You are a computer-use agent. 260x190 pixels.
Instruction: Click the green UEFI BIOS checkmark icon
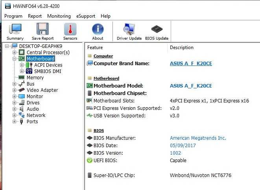90,161
